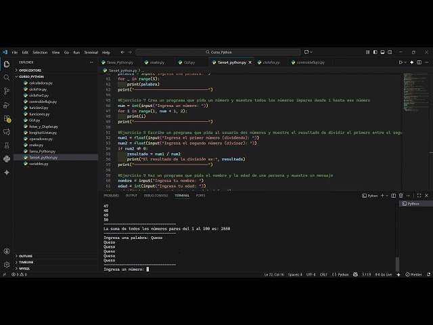Toggle the primary side bar layout icon
Image resolution: width=433 pixels, height=325 pixels.
(375, 52)
